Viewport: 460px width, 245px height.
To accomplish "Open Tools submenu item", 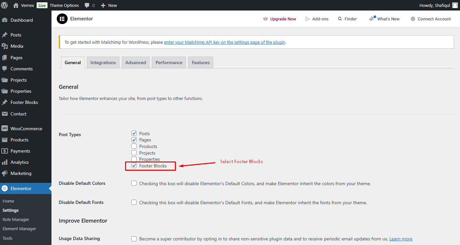I will 8,238.
